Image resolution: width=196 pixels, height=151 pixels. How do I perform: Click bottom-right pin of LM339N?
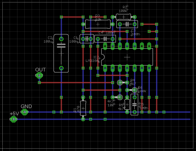pos(149,68)
